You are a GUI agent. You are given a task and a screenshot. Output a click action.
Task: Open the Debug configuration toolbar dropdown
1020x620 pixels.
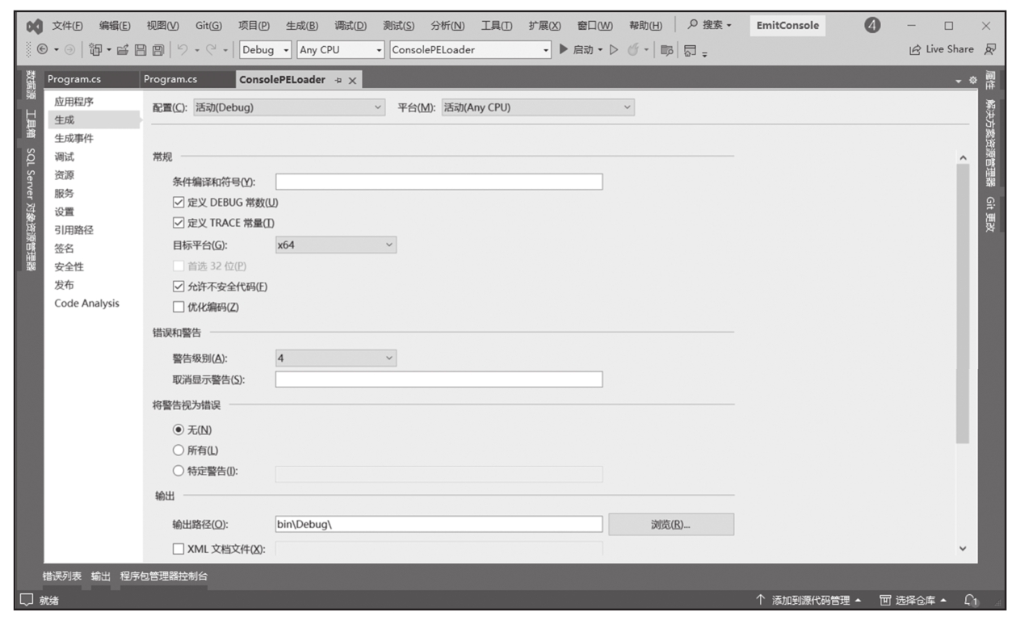[265, 49]
